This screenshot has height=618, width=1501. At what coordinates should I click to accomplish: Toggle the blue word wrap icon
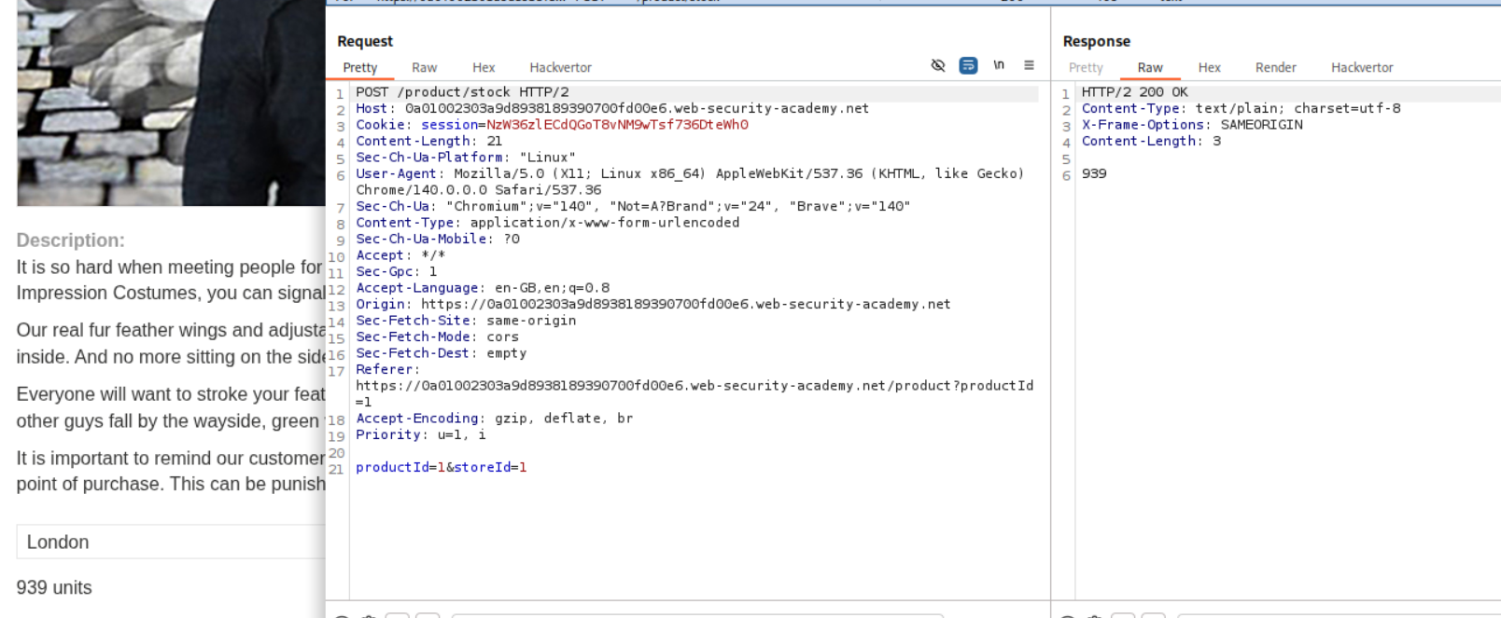[x=968, y=65]
